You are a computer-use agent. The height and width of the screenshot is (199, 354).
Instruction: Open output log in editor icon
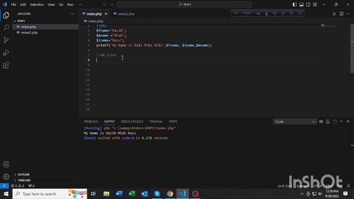tap(335, 122)
